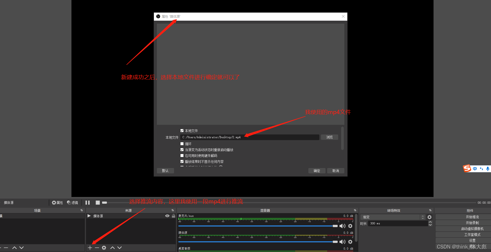The height and width of the screenshot is (252, 491).
Task: Pause media playback in source toolbar
Action: (x=88, y=203)
